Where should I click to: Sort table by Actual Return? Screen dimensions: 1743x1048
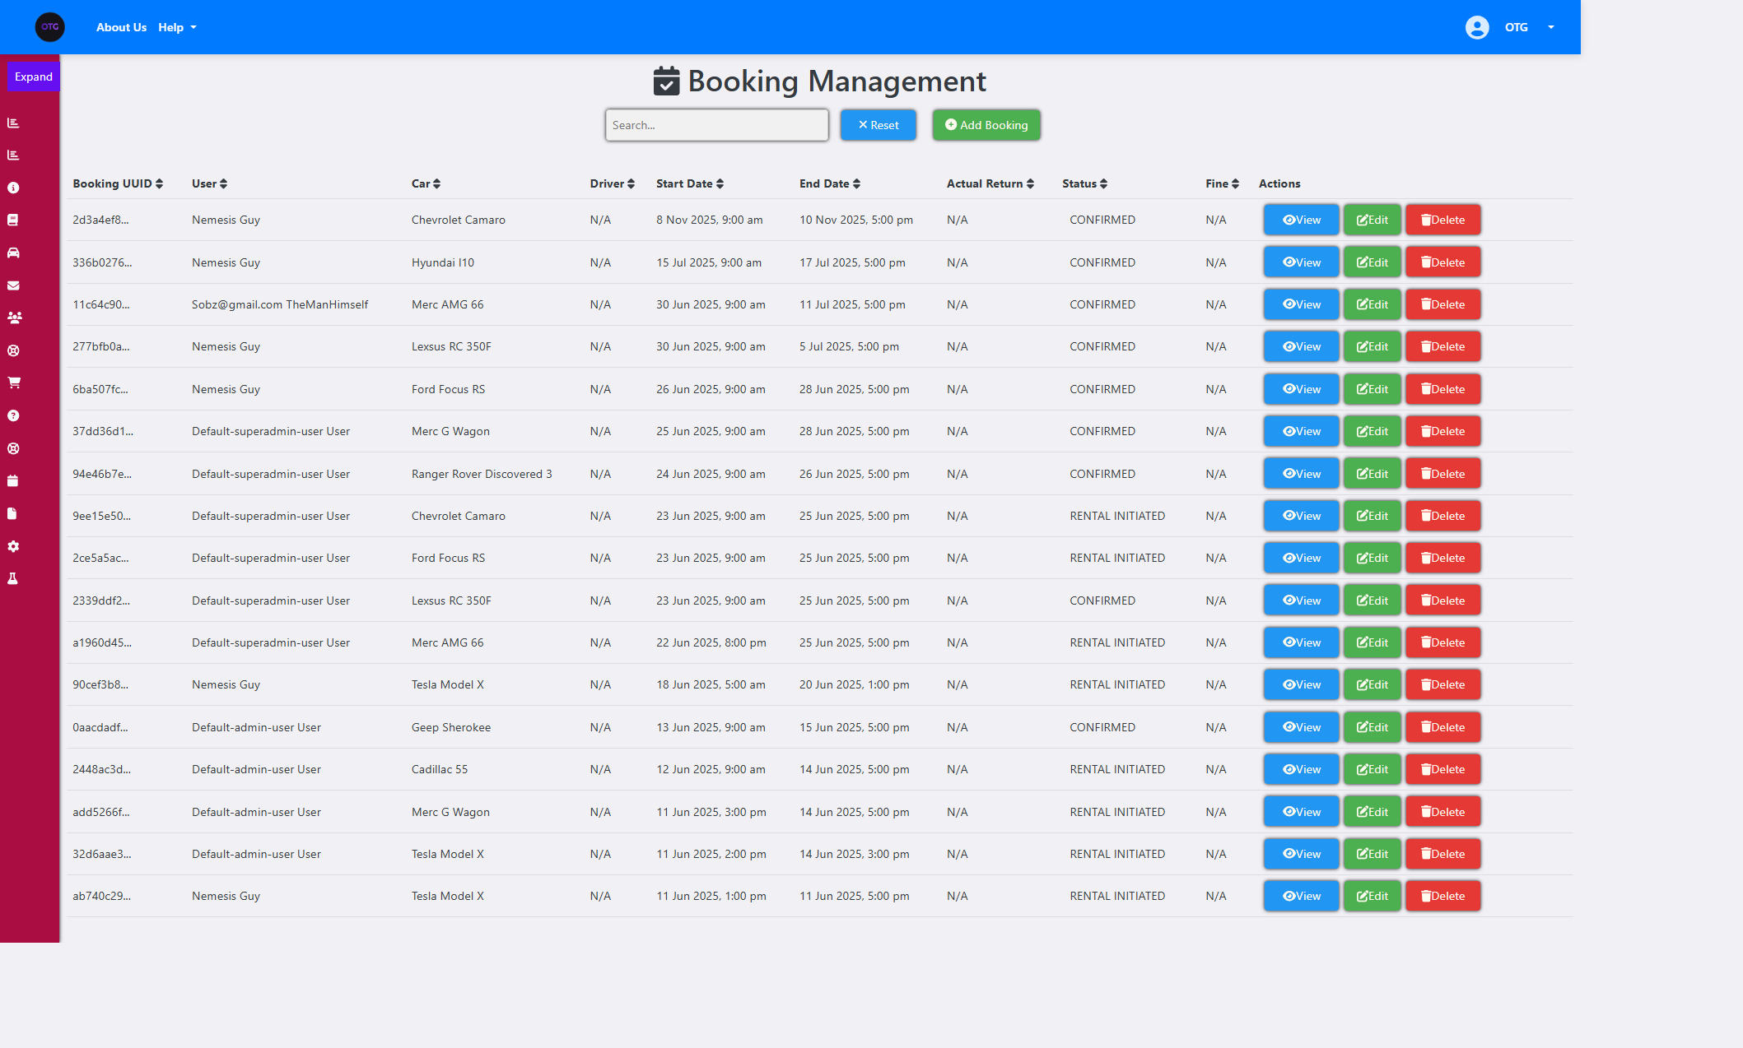pyautogui.click(x=990, y=183)
